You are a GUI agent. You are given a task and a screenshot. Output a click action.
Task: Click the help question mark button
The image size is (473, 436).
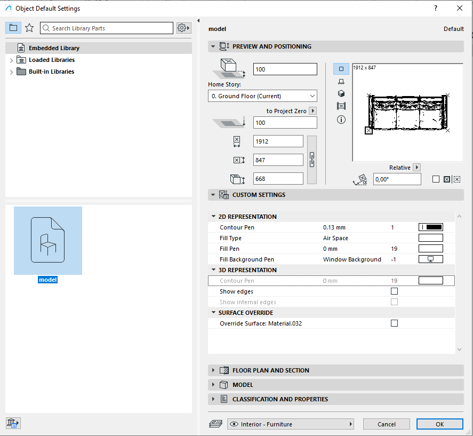[436, 8]
